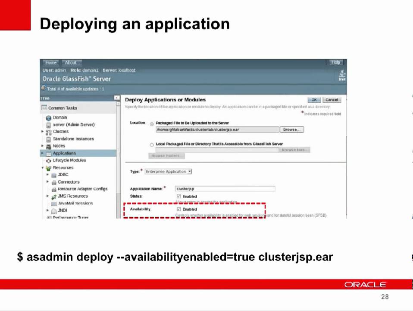Click the Java logo in header
413x311 pixels.
[x=342, y=75]
